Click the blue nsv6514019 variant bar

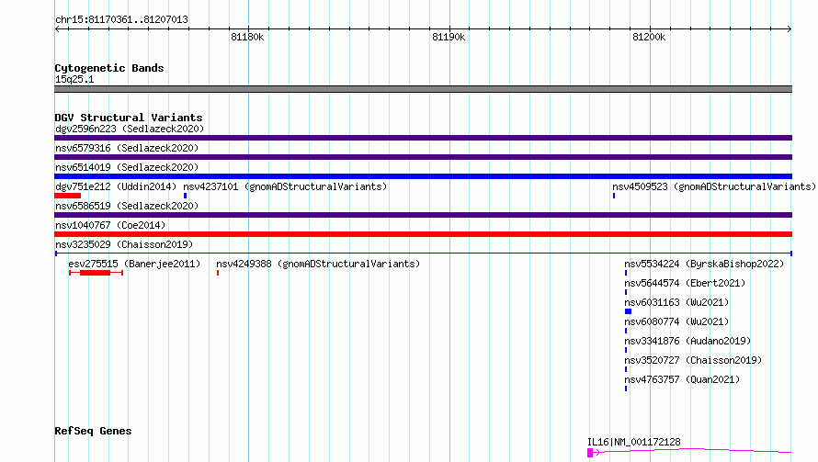point(423,176)
